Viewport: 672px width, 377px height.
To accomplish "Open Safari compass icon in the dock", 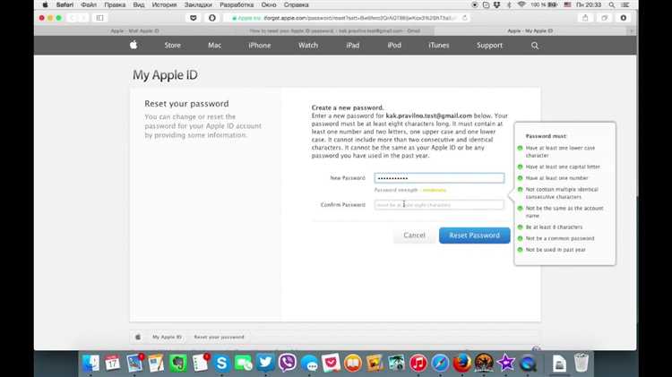I will tap(440, 363).
